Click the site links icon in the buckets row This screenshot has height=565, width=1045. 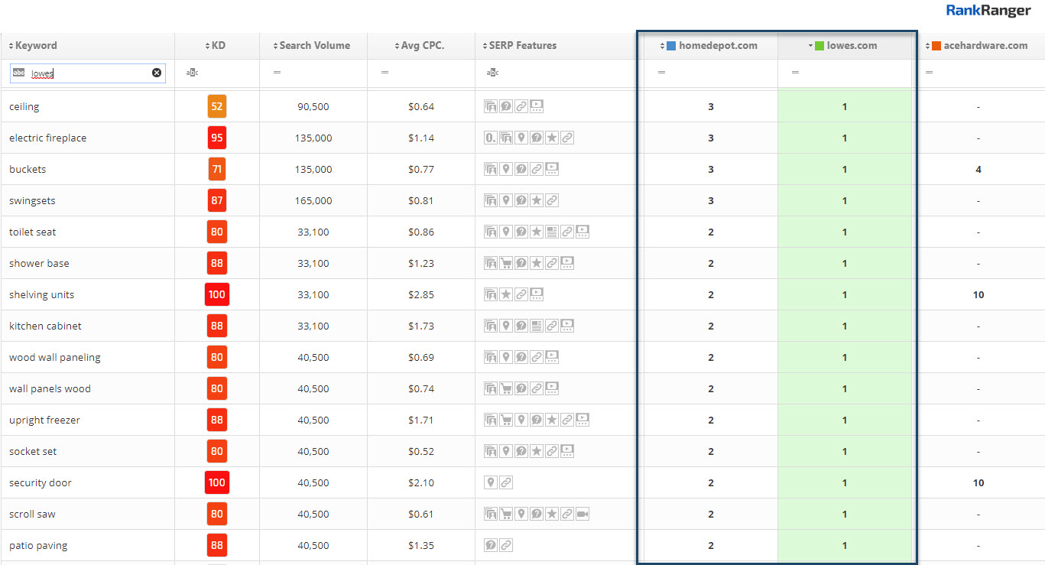[x=537, y=169]
